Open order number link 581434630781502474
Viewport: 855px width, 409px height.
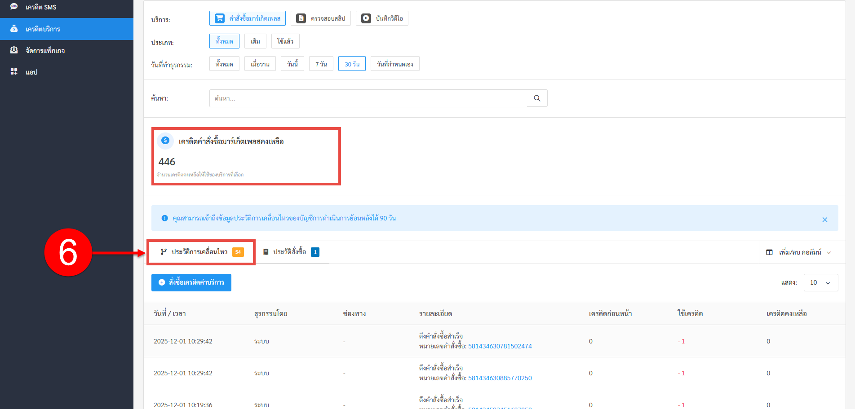(x=500, y=346)
